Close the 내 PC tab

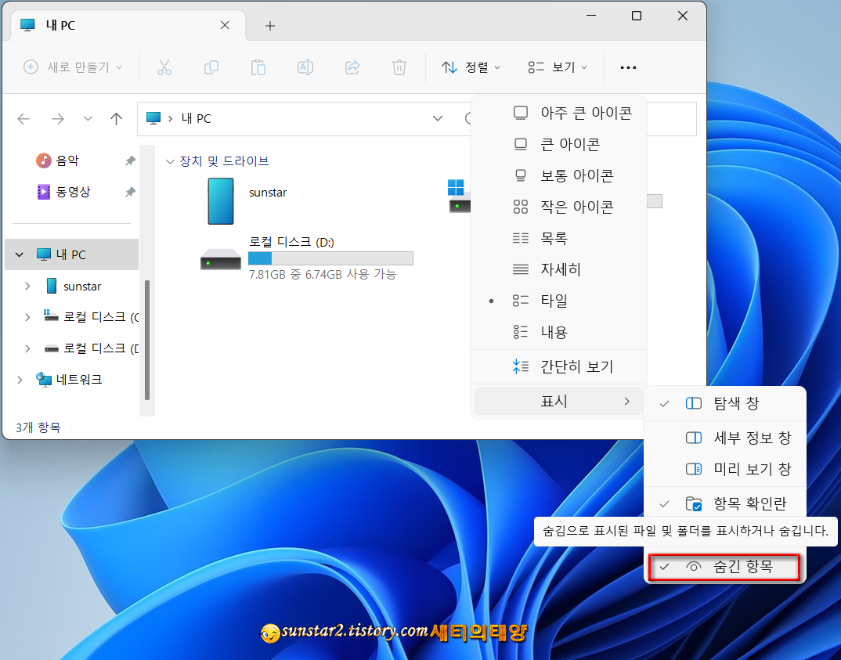(x=225, y=25)
